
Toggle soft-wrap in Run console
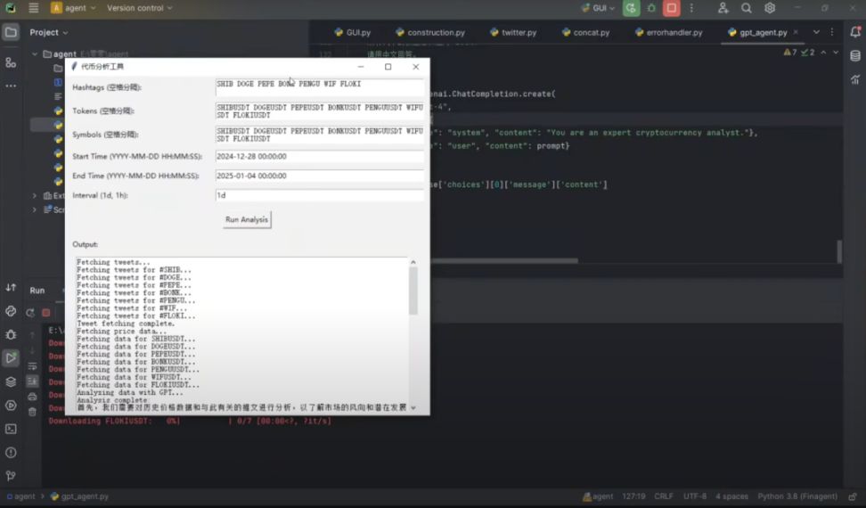33,366
